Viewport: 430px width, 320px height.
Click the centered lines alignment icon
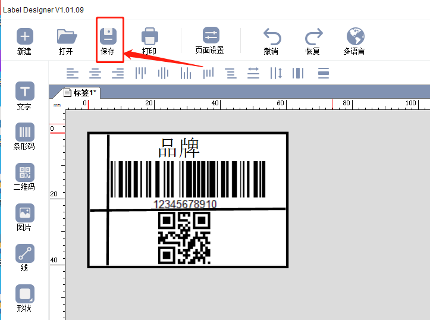231,73
